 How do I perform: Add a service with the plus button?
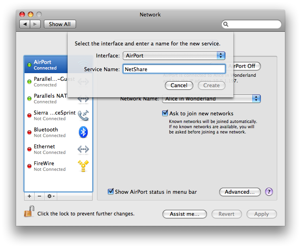click(x=29, y=196)
